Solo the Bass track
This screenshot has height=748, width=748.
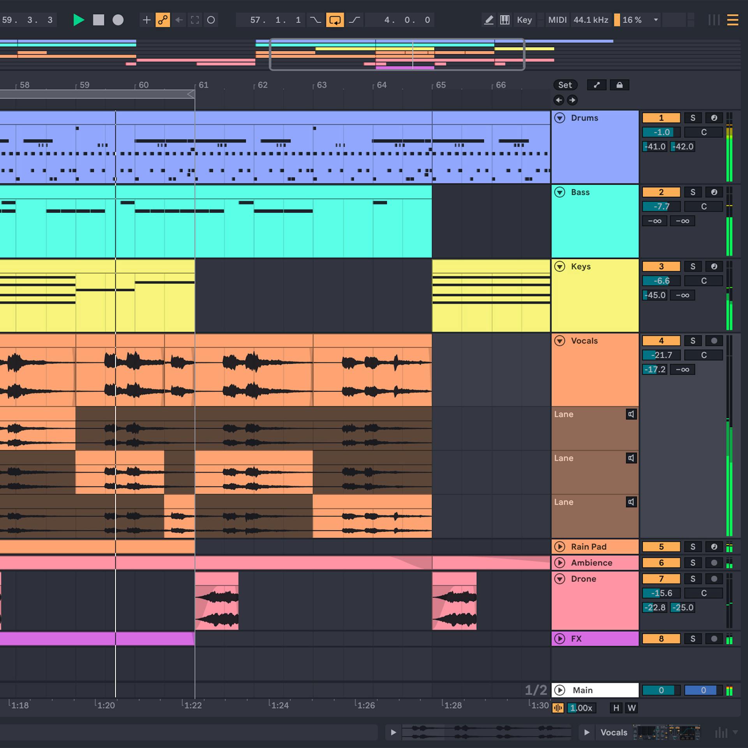pyautogui.click(x=693, y=192)
